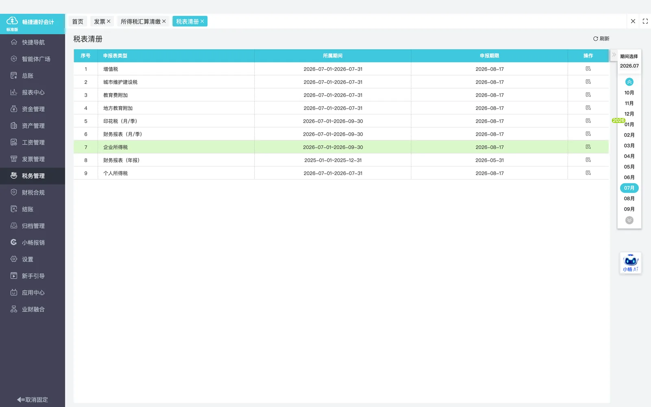Open the 财务报表（年报）row action icon

(588, 160)
